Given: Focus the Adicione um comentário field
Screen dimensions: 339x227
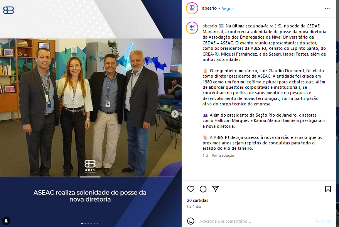Looking at the screenshot, I should pos(255,221).
